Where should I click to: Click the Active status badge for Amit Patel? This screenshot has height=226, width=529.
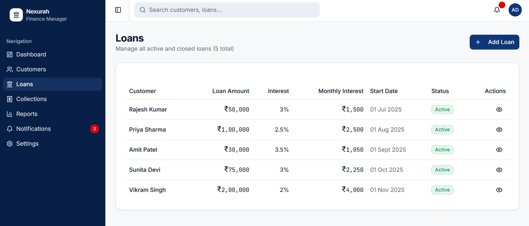pyautogui.click(x=442, y=150)
